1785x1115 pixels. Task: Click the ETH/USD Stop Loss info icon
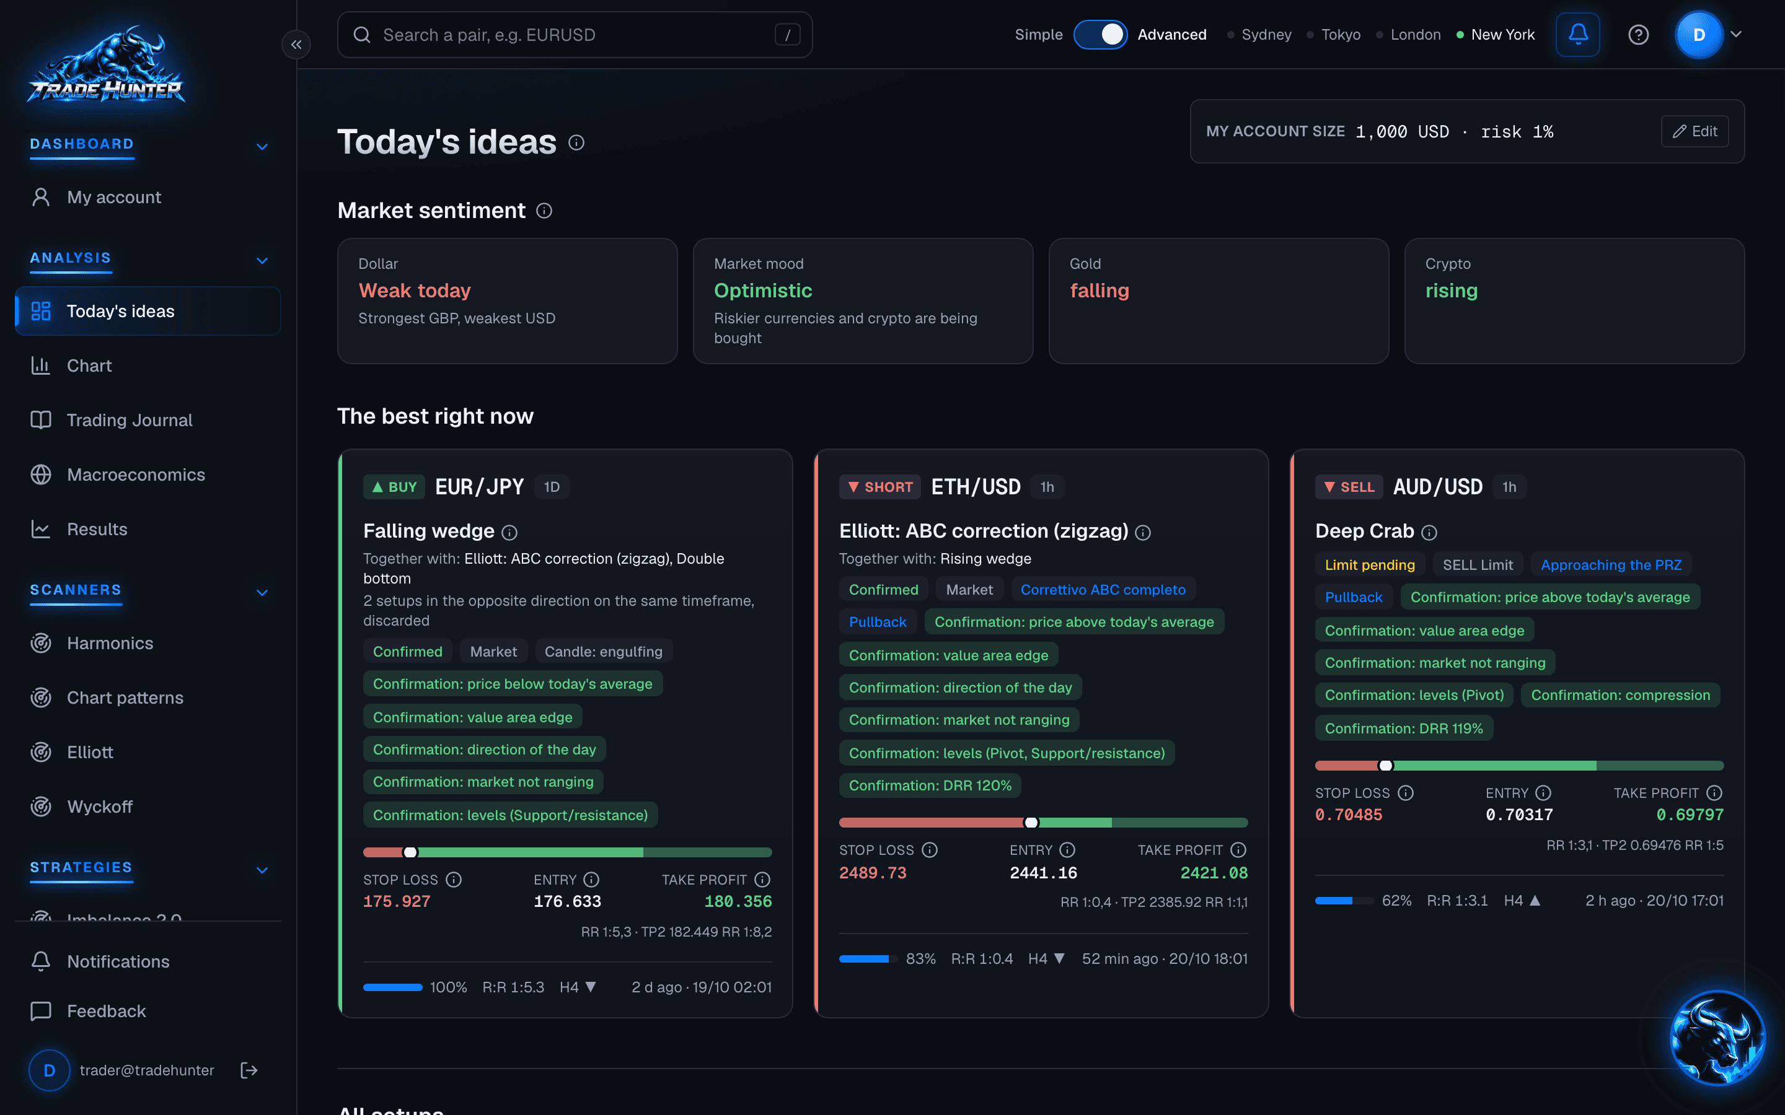[x=930, y=850]
